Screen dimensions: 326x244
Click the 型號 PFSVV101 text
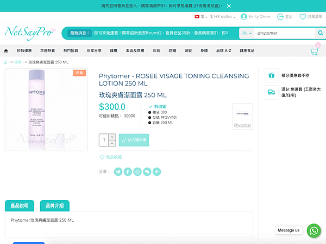[x=165, y=118]
